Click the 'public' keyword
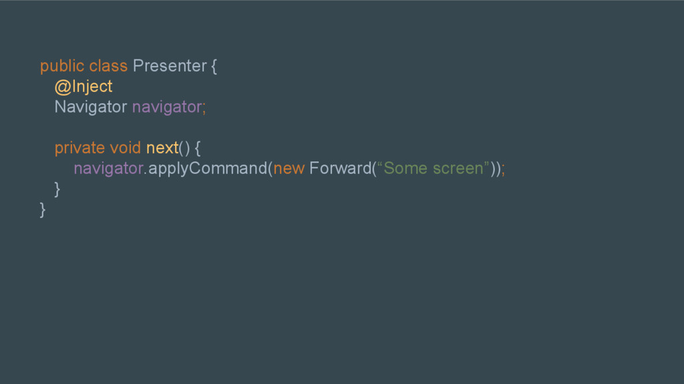Image resolution: width=684 pixels, height=384 pixels. [62, 67]
